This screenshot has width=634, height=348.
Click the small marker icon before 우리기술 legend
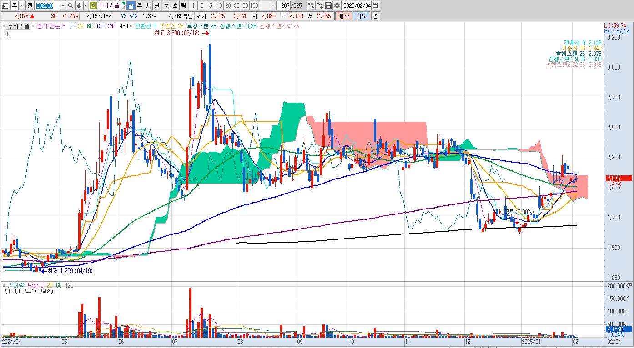click(x=4, y=26)
